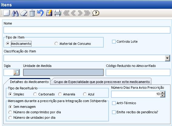The height and width of the screenshot is (126, 172).
Task: Open search with the binoculars icon
Action: click(x=15, y=13)
